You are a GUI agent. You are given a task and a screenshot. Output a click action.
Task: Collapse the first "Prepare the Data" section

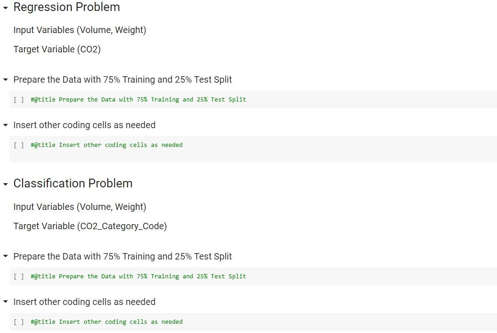tap(5, 79)
